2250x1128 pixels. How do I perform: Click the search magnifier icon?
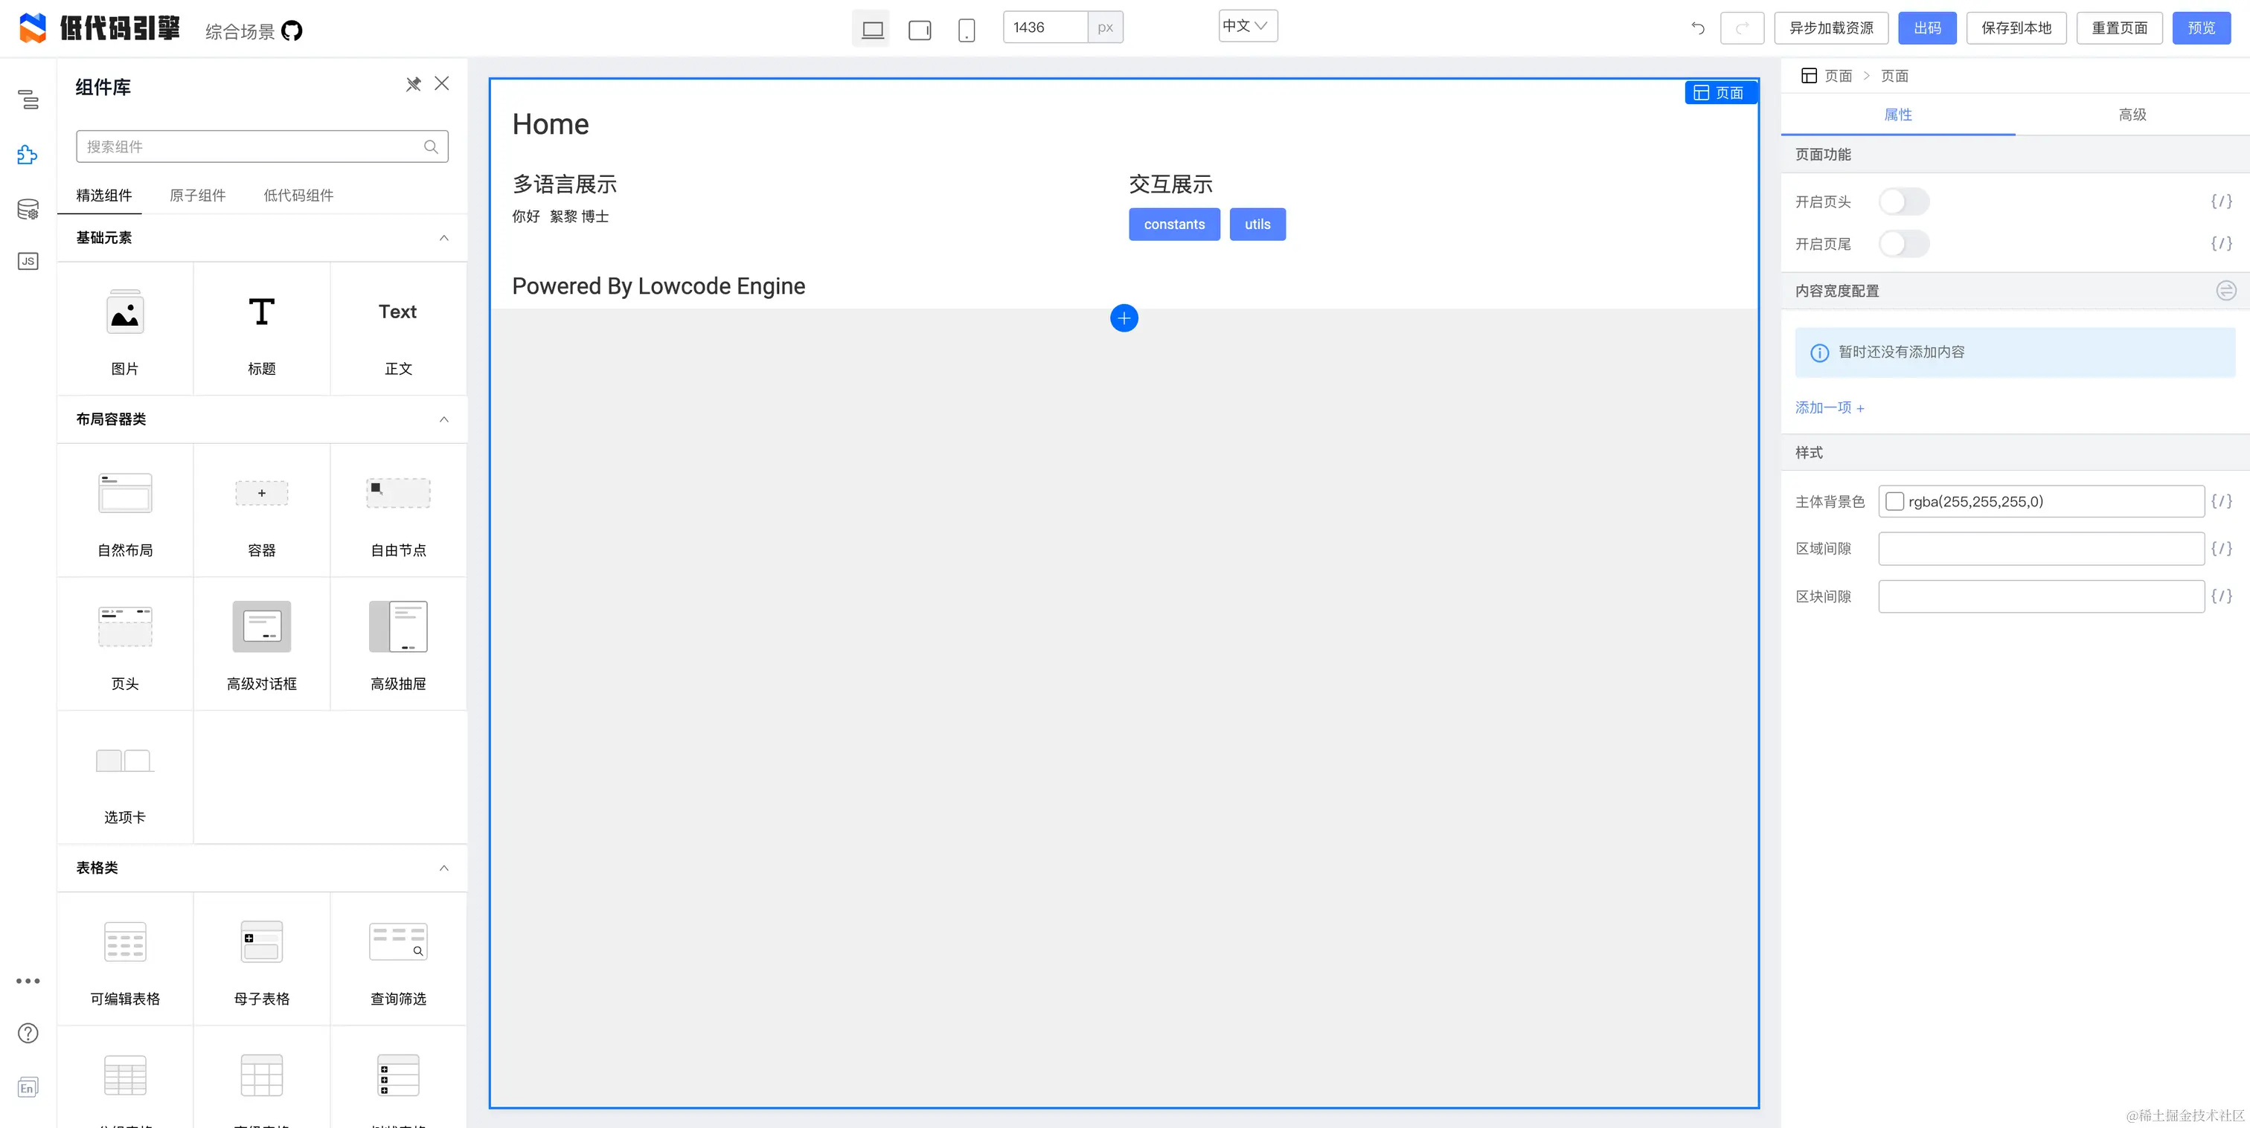[x=431, y=146]
